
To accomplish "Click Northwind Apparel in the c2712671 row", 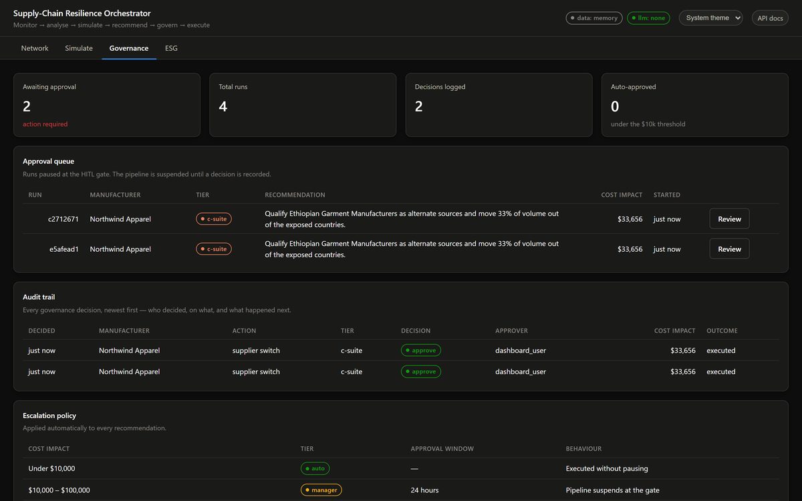I will point(120,219).
